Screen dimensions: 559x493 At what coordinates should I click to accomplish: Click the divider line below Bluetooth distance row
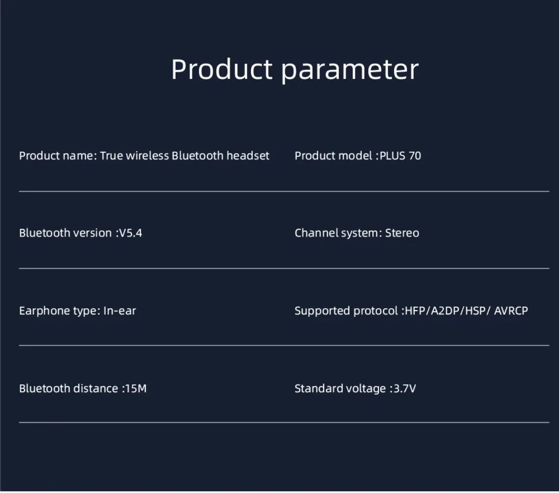point(284,423)
